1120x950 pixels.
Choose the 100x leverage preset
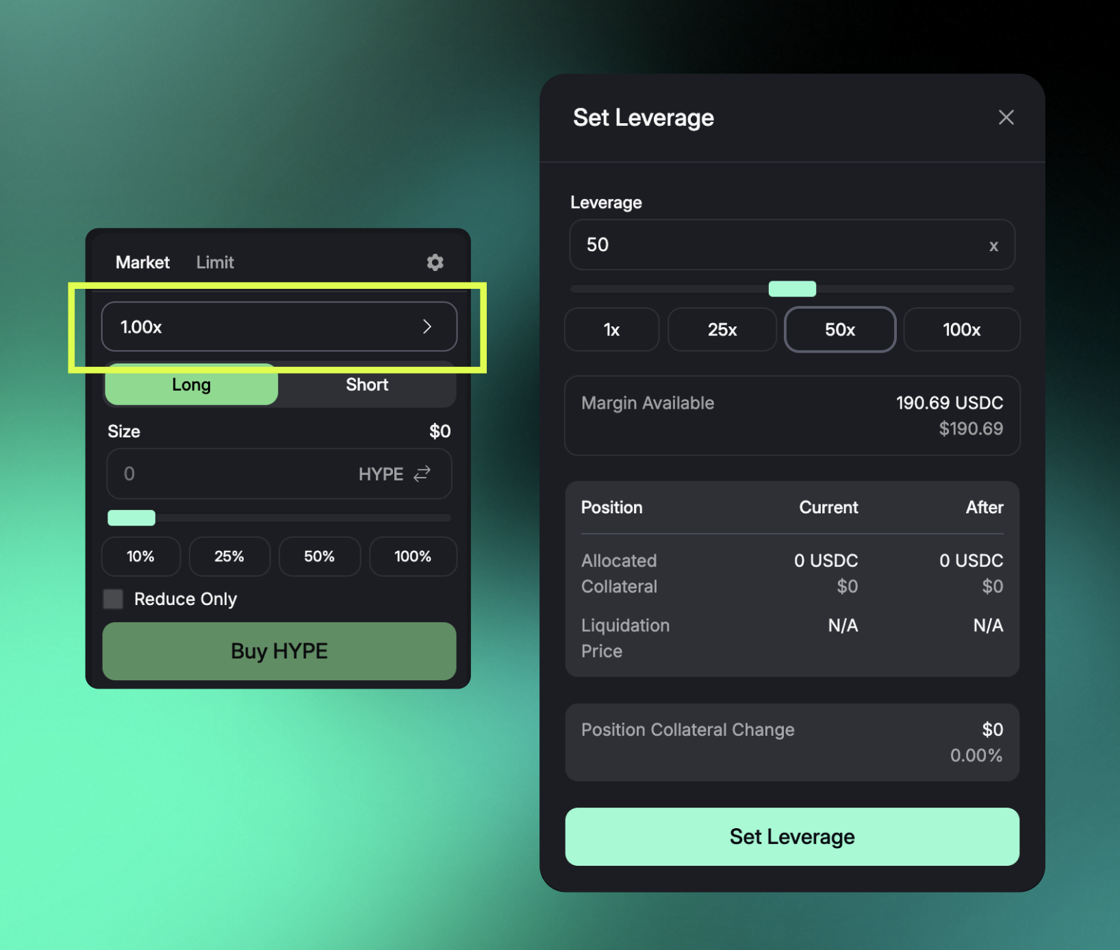pos(961,330)
